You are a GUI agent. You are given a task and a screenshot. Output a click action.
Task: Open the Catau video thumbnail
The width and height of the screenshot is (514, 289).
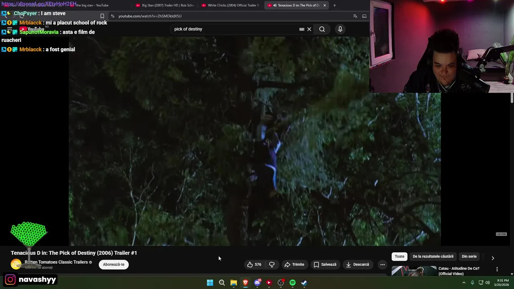[x=414, y=271]
